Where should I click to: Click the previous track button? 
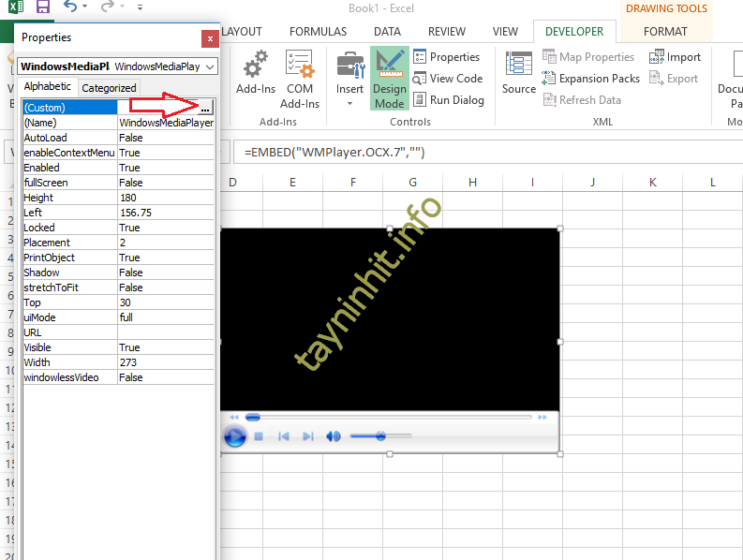283,436
